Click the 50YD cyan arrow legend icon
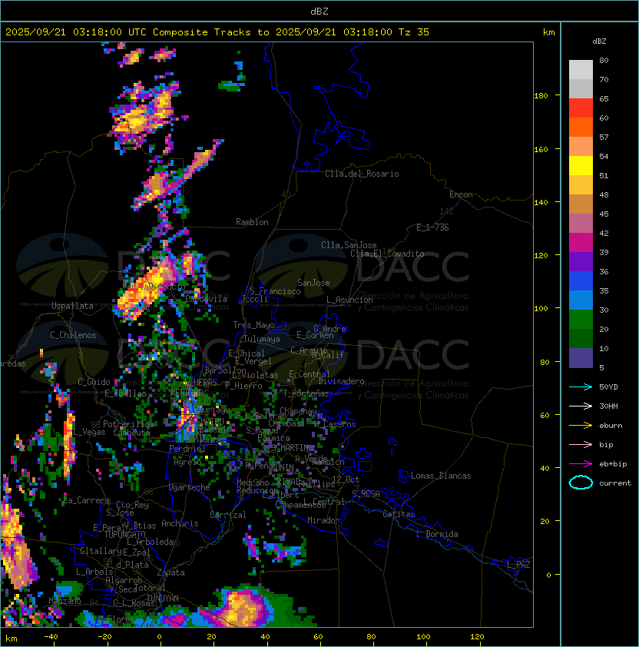Image resolution: width=639 pixels, height=647 pixels. click(x=581, y=387)
